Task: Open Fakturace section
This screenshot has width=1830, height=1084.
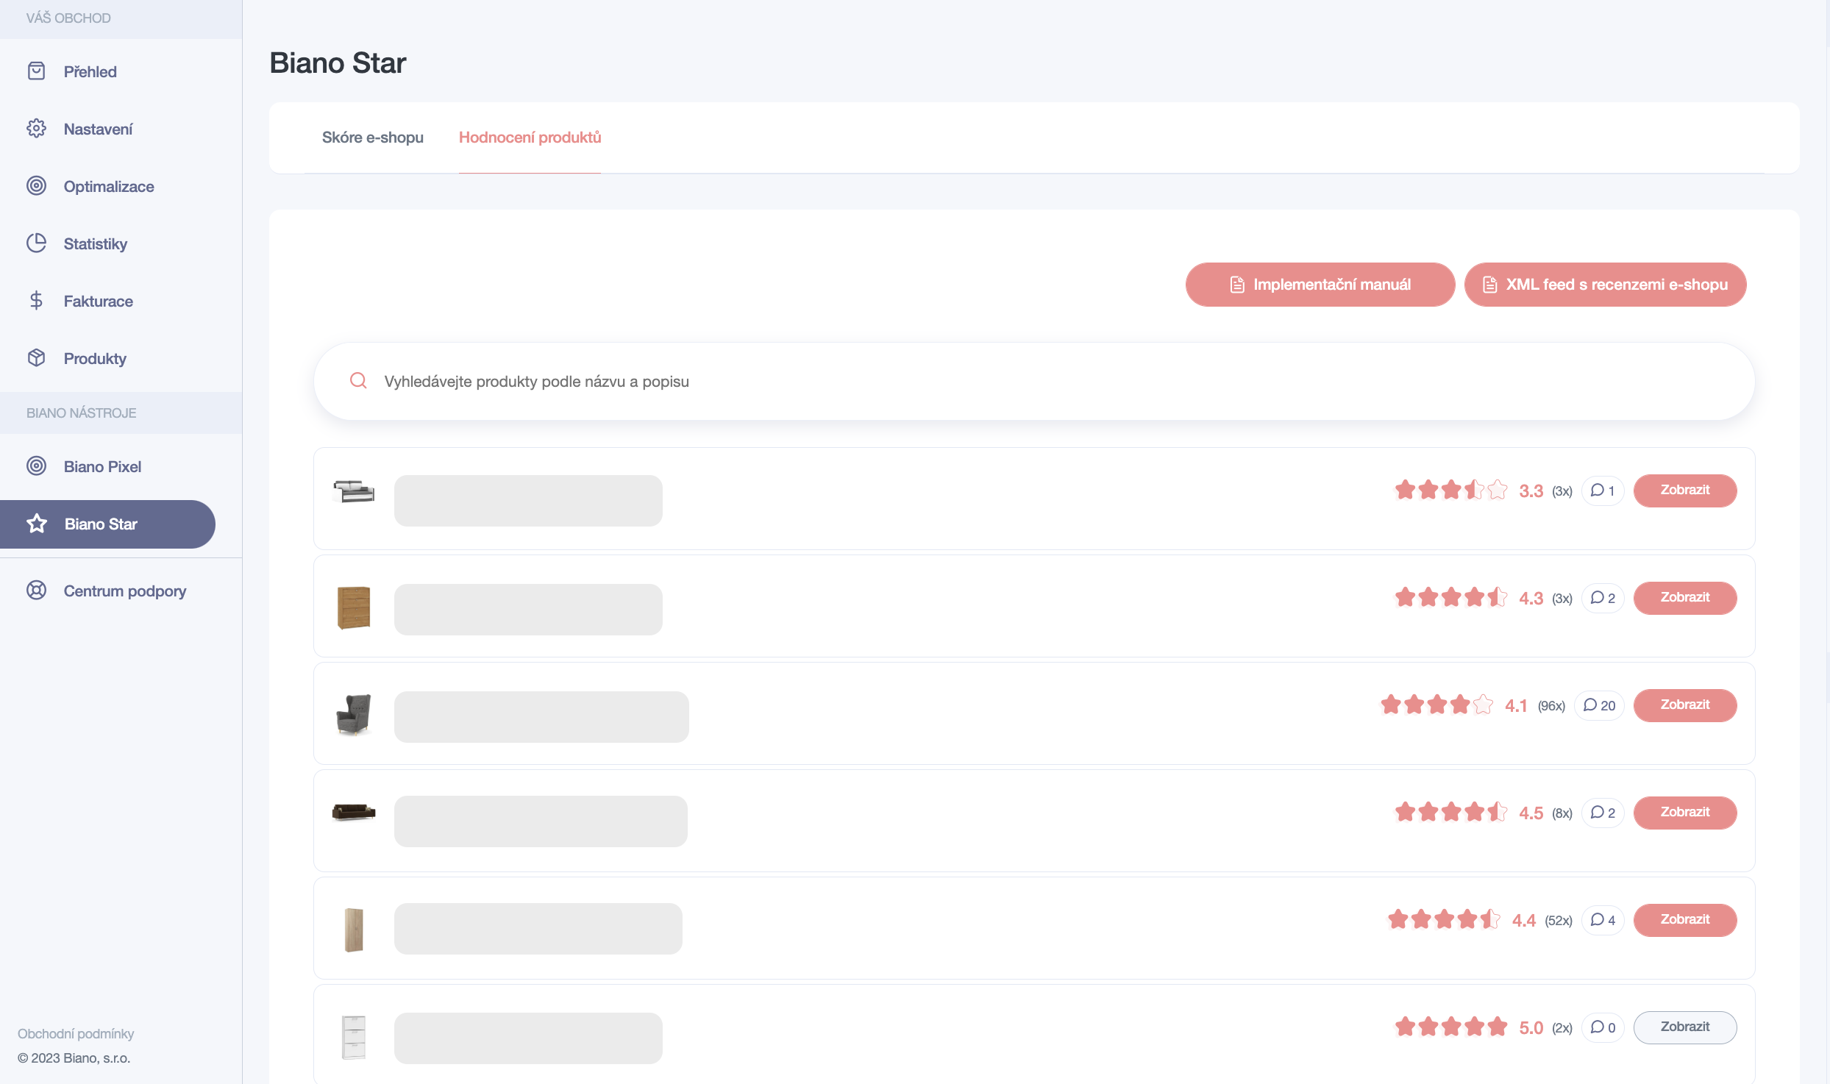Action: [99, 301]
